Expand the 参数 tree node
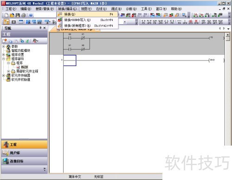Viewport: 232px width, 180px height. 4,47
